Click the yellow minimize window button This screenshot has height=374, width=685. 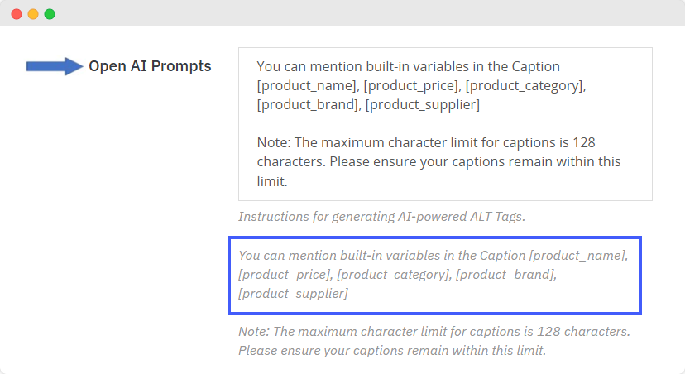[33, 14]
